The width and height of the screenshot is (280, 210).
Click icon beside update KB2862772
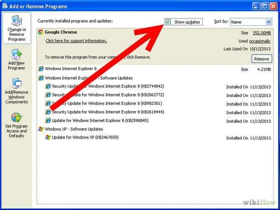point(48,95)
